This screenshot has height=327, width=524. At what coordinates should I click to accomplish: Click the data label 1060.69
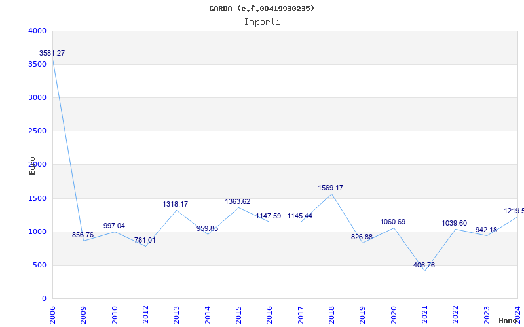click(392, 222)
